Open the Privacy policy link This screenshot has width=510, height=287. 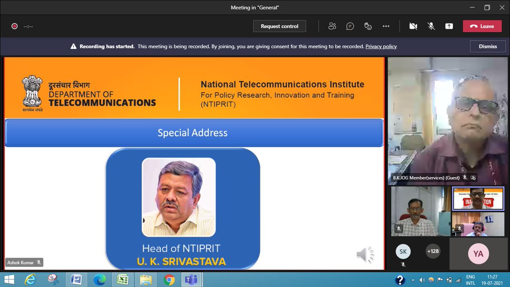coord(381,46)
